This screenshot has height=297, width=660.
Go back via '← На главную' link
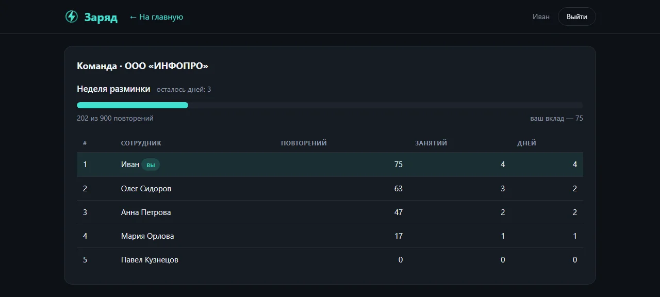(156, 17)
